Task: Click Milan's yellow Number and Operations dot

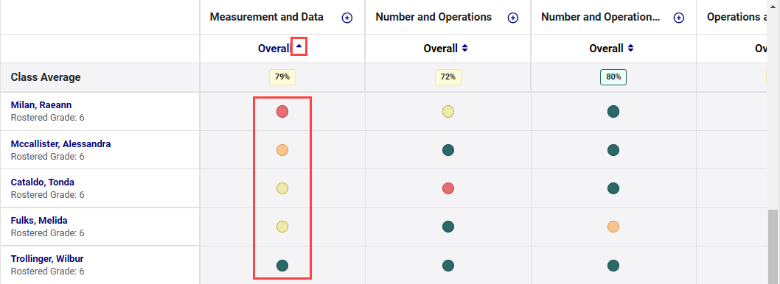Action: point(448,111)
